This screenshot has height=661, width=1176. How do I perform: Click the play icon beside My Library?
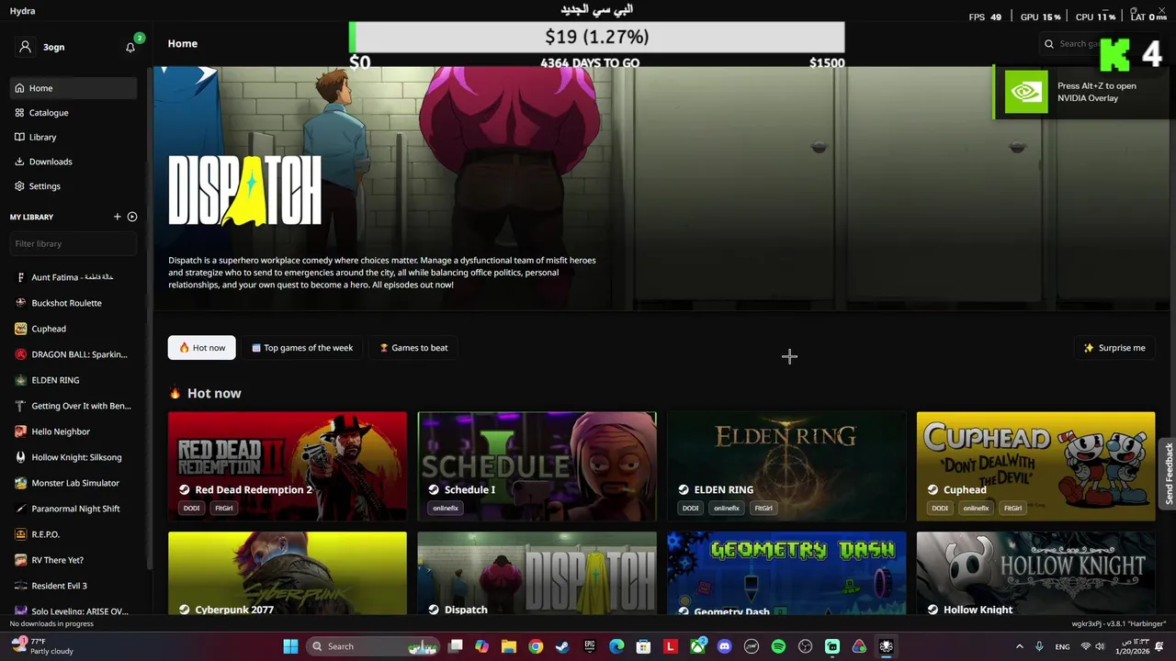tap(132, 217)
